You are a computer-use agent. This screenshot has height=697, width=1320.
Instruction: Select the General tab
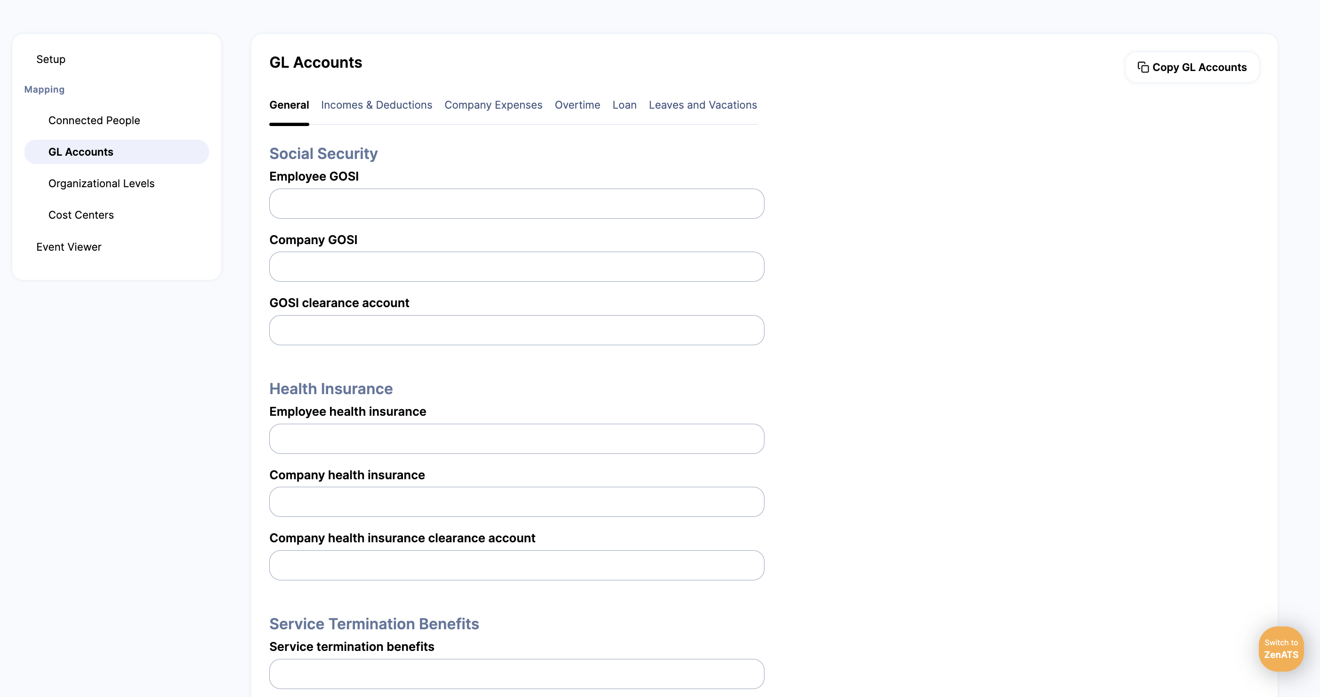[289, 105]
